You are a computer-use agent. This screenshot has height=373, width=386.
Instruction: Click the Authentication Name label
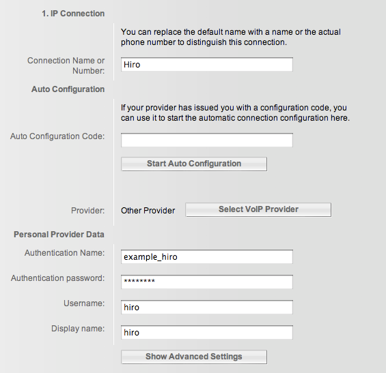point(64,253)
